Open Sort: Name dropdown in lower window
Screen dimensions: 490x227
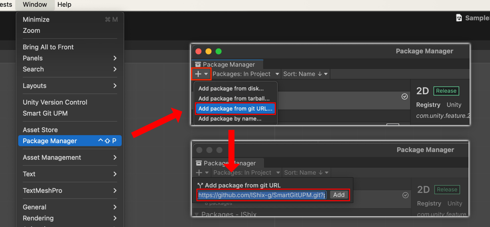[x=306, y=173]
